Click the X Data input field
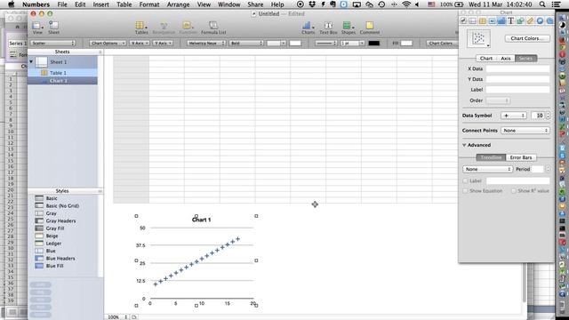 coord(517,68)
